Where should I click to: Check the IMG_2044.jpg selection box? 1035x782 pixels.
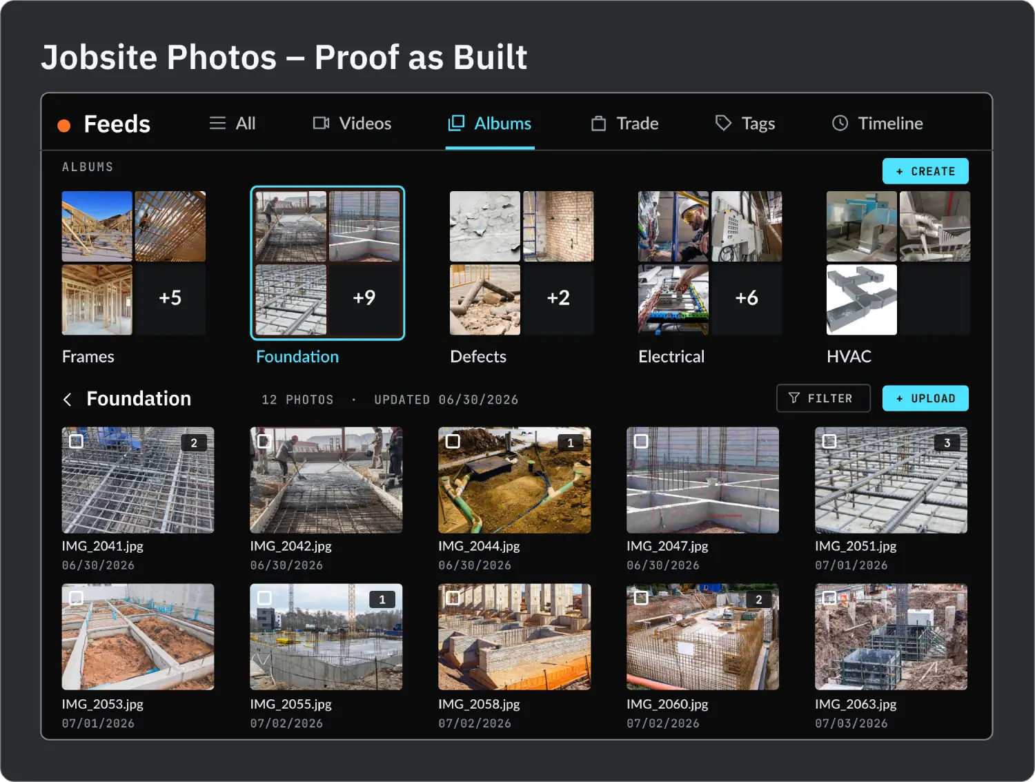[453, 441]
